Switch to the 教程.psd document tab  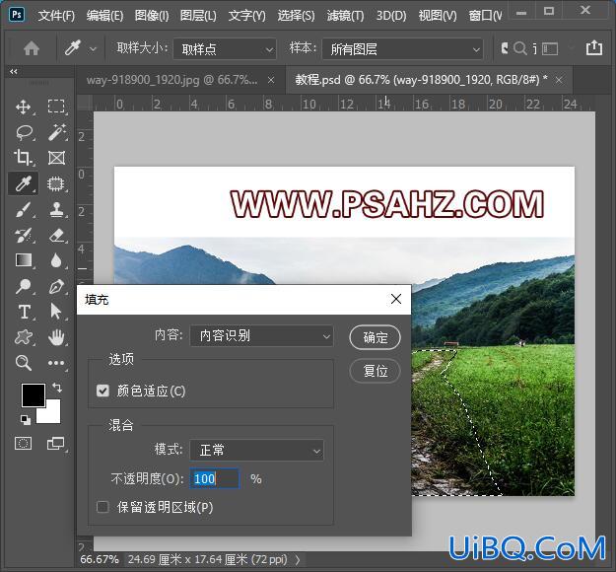point(421,80)
